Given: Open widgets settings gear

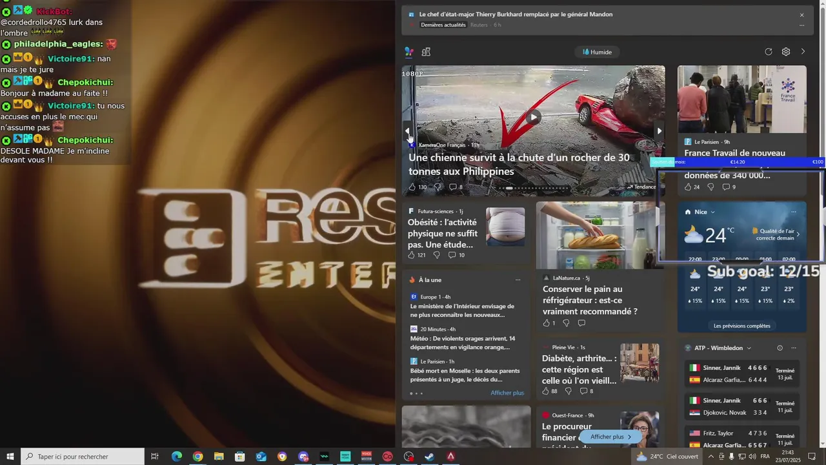Looking at the screenshot, I should click(785, 52).
